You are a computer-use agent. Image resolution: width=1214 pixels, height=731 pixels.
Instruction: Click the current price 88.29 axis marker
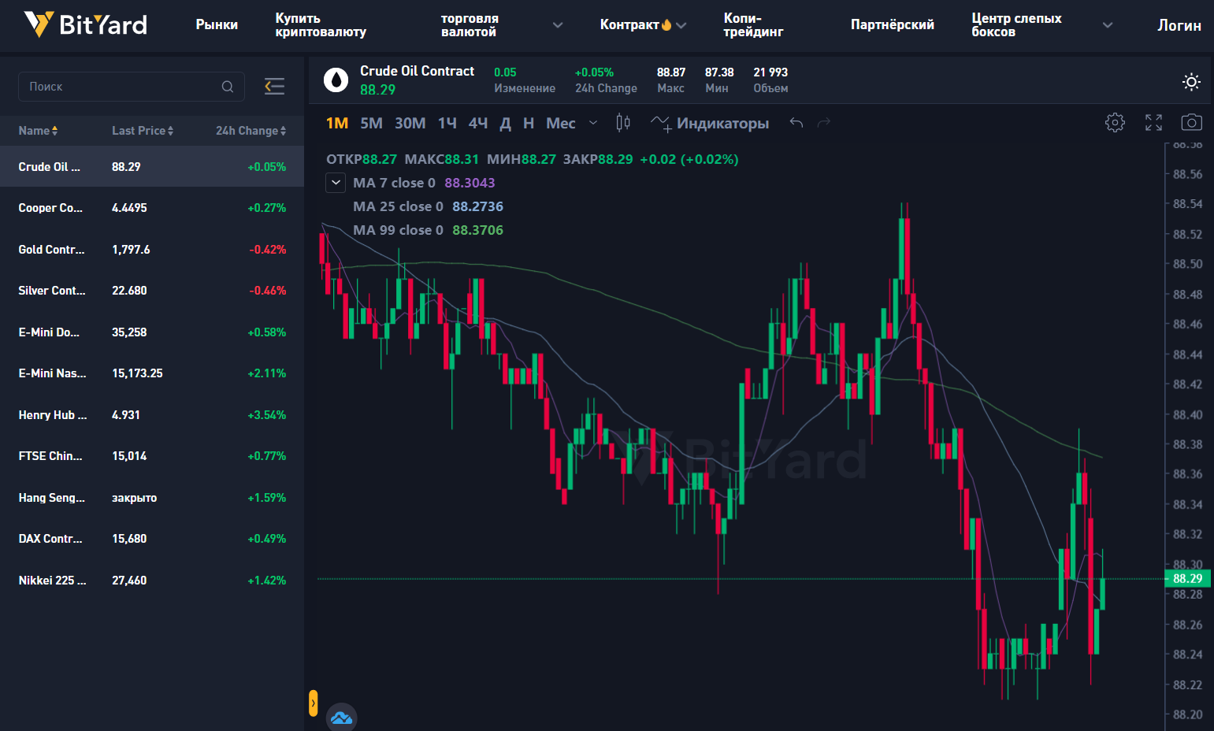[1188, 579]
